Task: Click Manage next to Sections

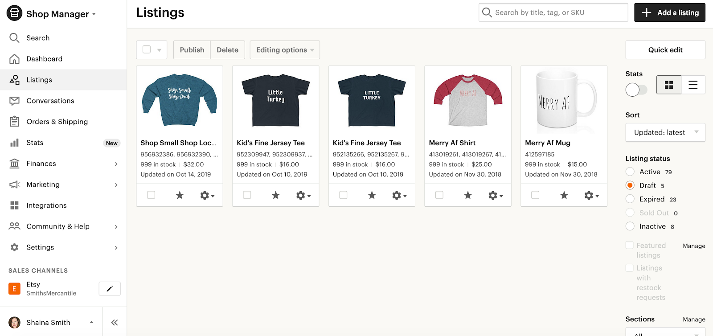Action: pyautogui.click(x=694, y=320)
